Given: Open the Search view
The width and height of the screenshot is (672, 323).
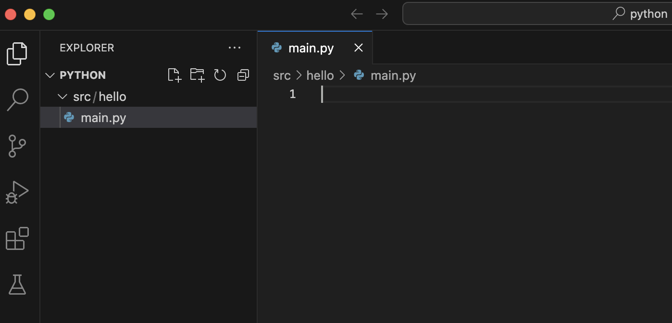Looking at the screenshot, I should 17,99.
